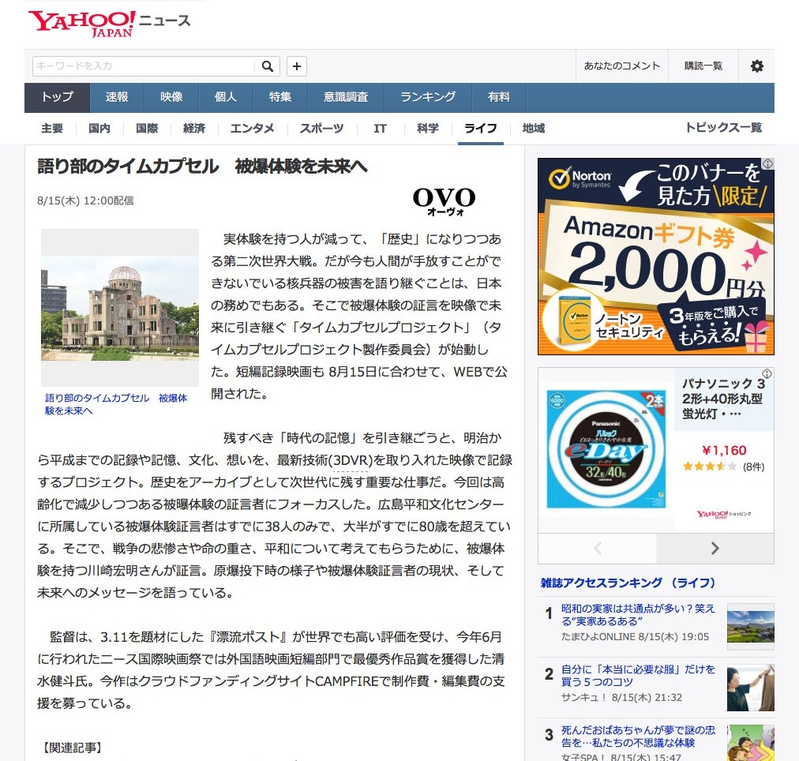This screenshot has height=761, width=799.
Task: Open トピックス一覧 link
Action: 722,128
